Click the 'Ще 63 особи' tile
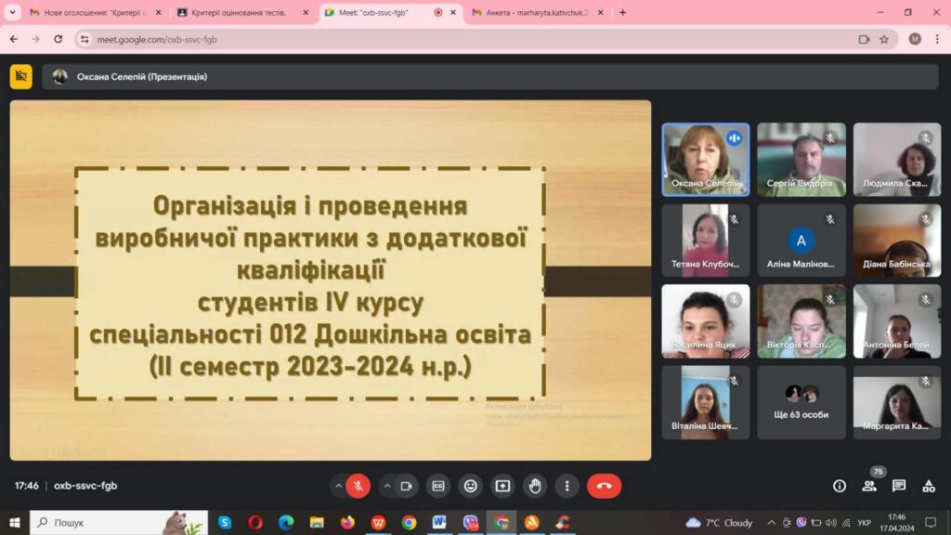951x535 pixels. [x=801, y=402]
